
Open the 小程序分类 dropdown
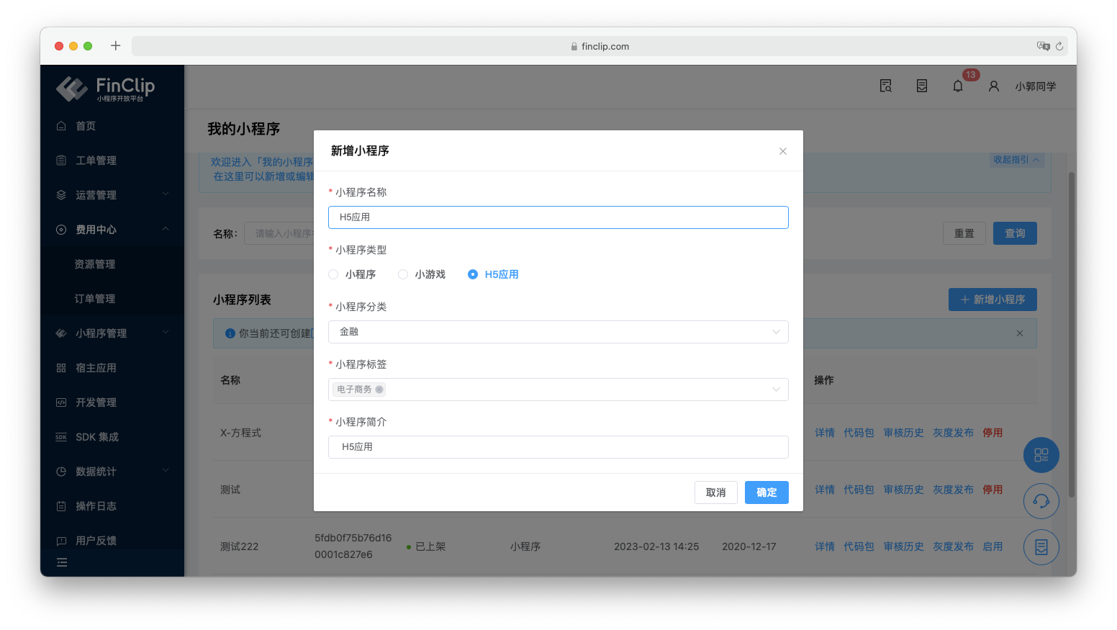[x=558, y=332]
